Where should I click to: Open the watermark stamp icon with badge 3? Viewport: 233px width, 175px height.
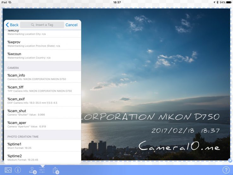[x=33, y=170]
